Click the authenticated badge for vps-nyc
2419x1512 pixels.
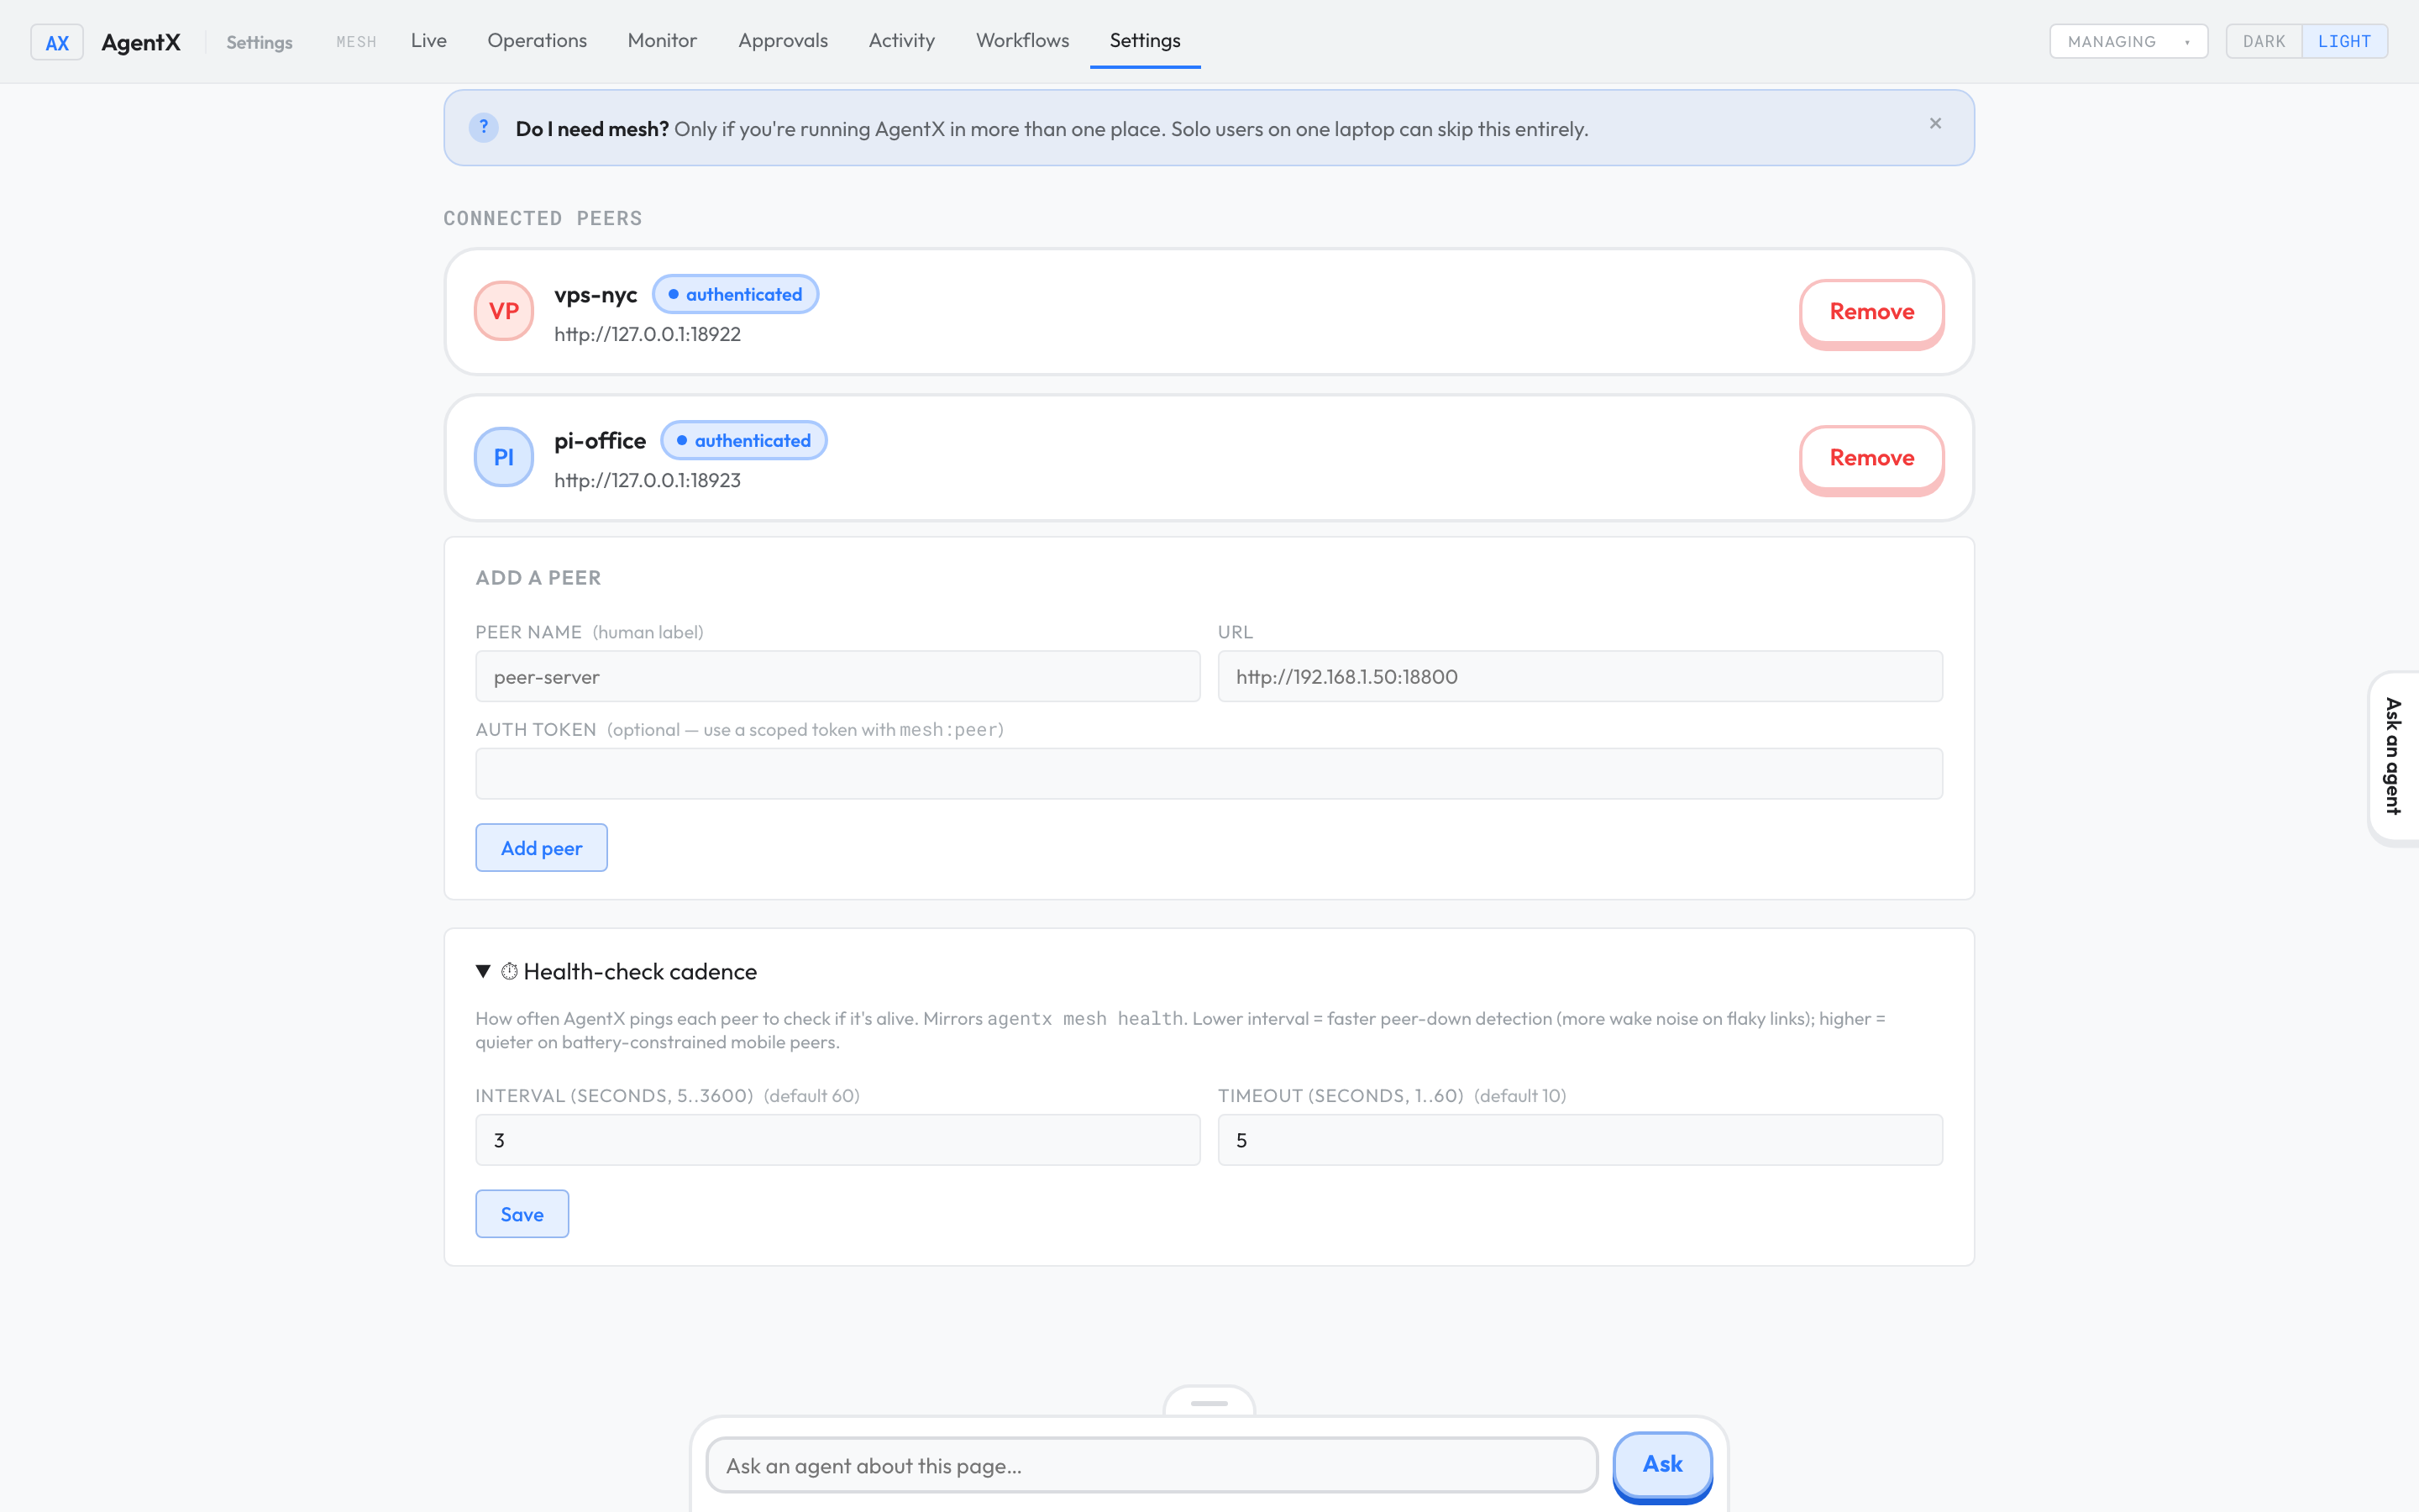pos(735,294)
